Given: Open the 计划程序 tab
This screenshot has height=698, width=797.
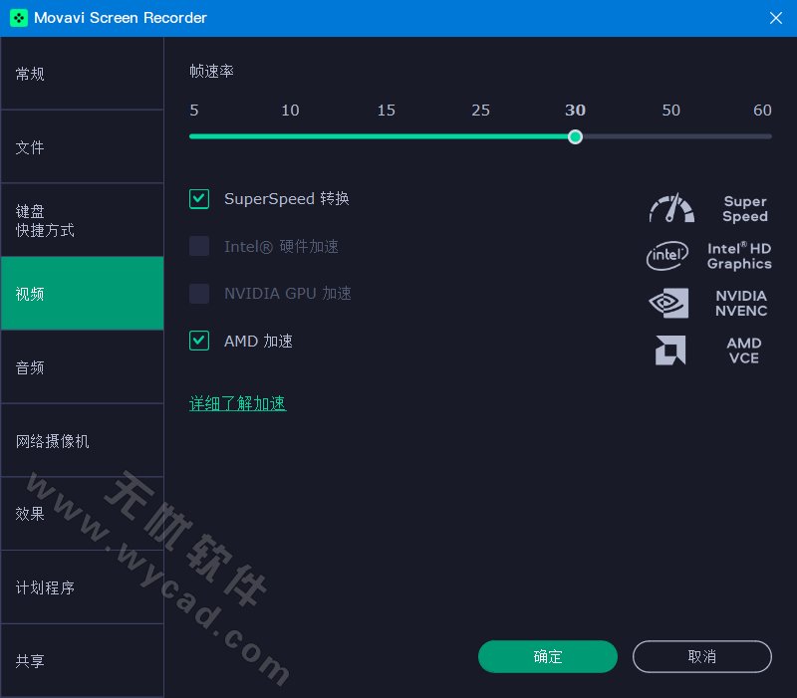Looking at the screenshot, I should [x=83, y=587].
